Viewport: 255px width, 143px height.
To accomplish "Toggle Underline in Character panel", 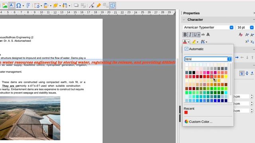I will (x=195, y=35).
